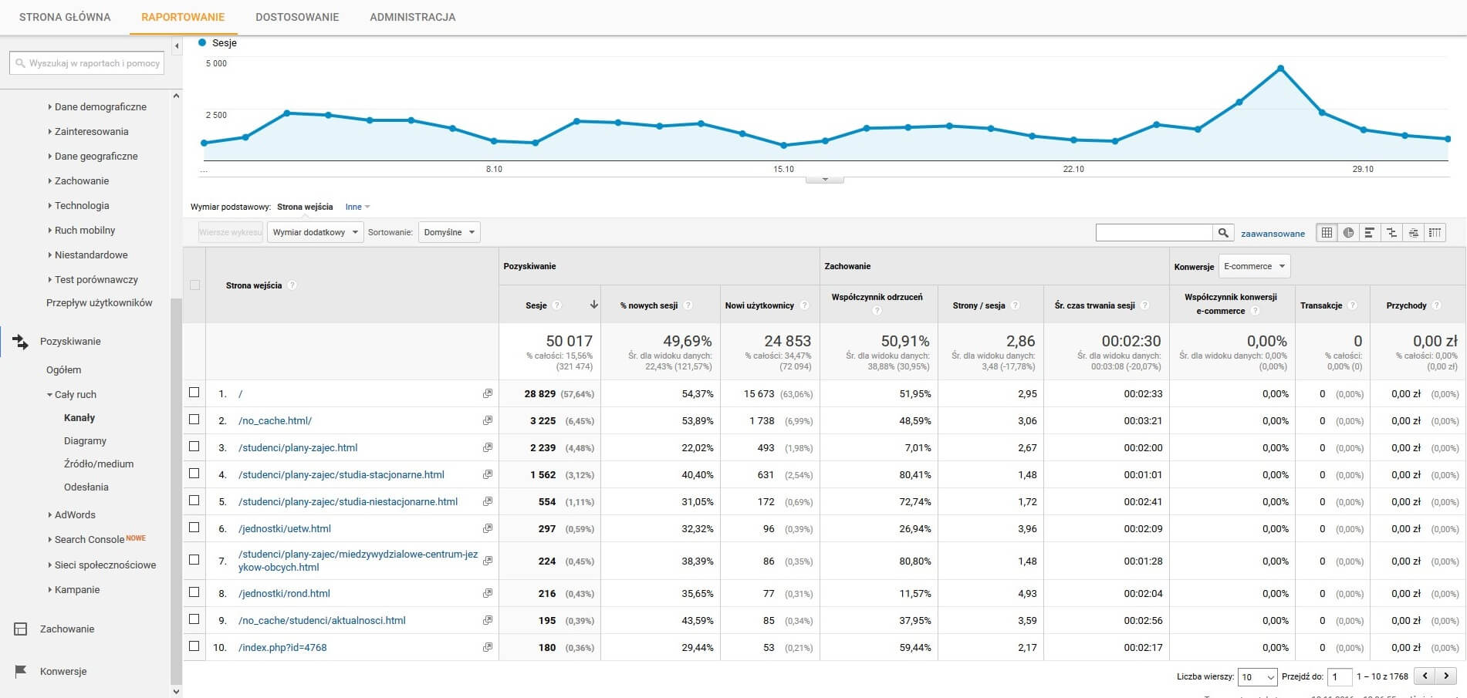The height and width of the screenshot is (698, 1467).
Task: Tick checkbox for /studenci/plany-zajec.html row
Action: point(194,447)
